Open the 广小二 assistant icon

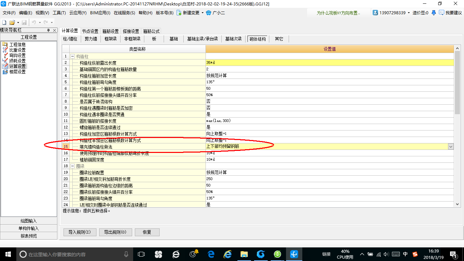tap(209, 13)
